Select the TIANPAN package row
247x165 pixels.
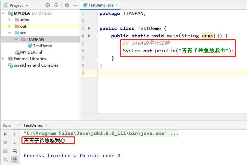(40, 39)
